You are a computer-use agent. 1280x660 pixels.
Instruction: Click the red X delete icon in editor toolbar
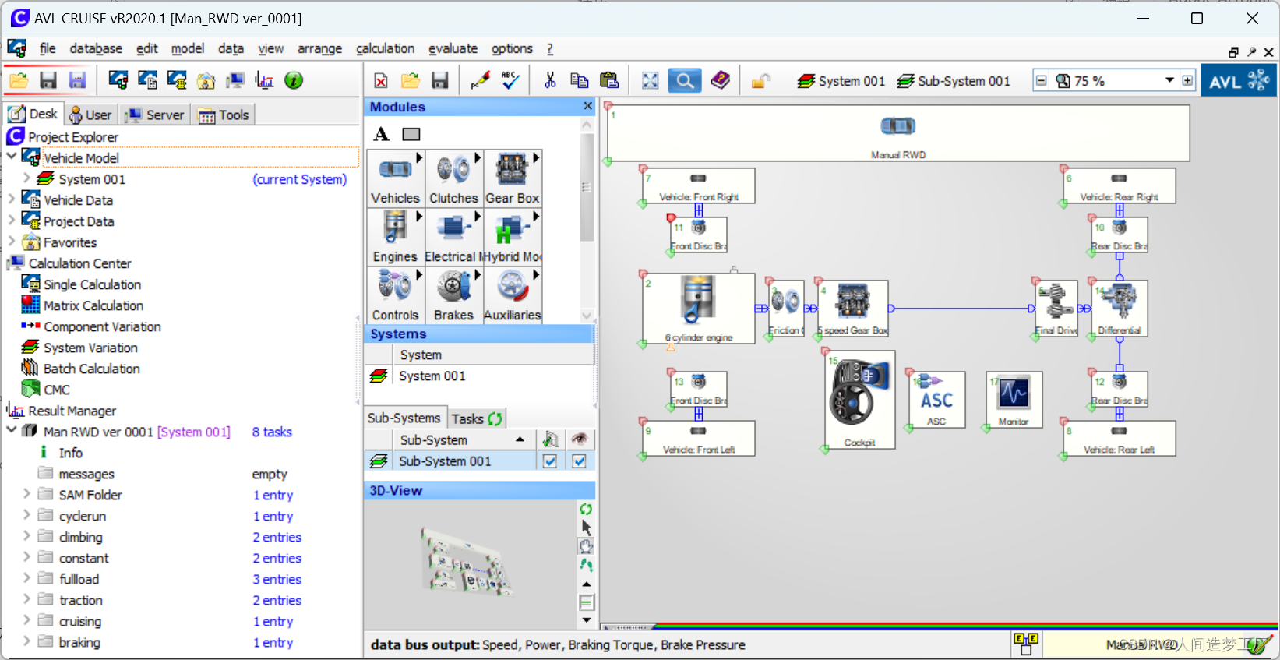click(x=381, y=80)
